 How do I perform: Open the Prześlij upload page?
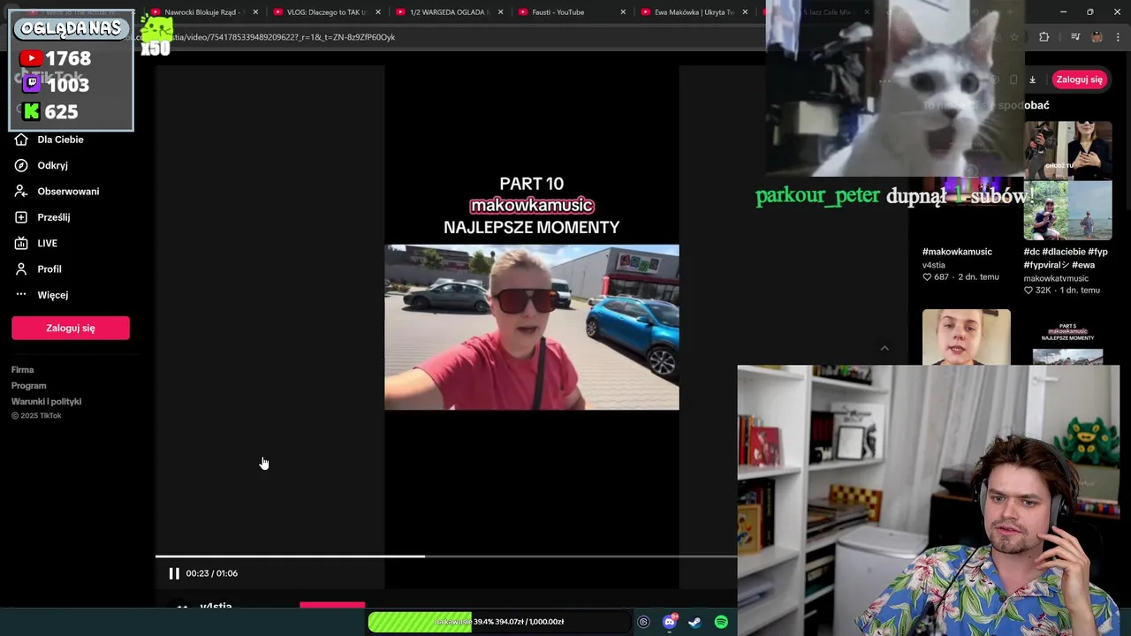tap(53, 217)
